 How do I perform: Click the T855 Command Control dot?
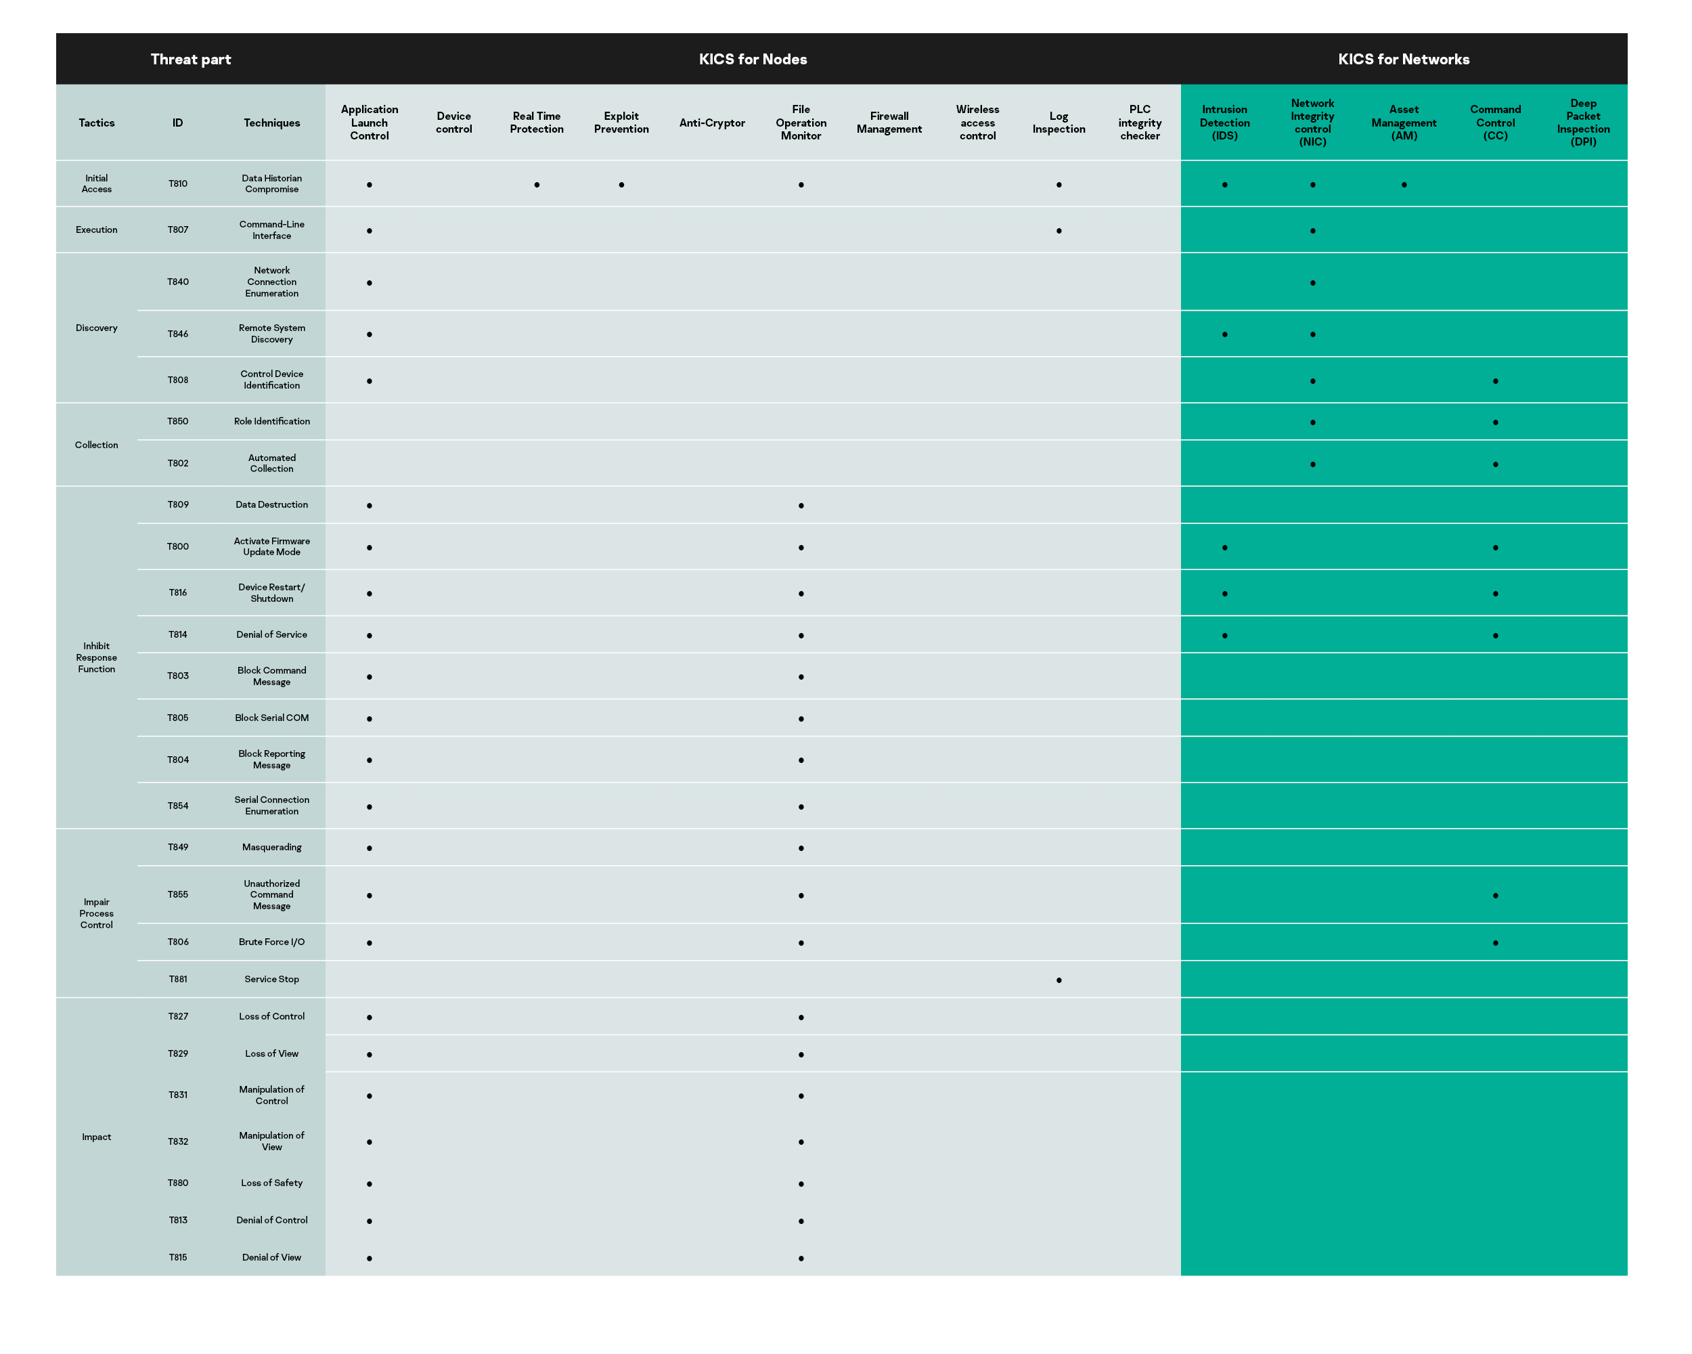coord(1495,896)
